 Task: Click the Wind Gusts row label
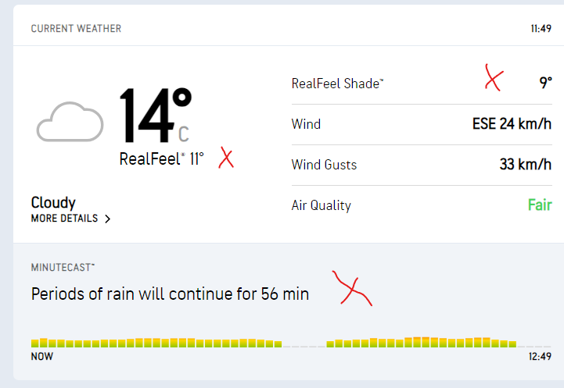click(324, 165)
